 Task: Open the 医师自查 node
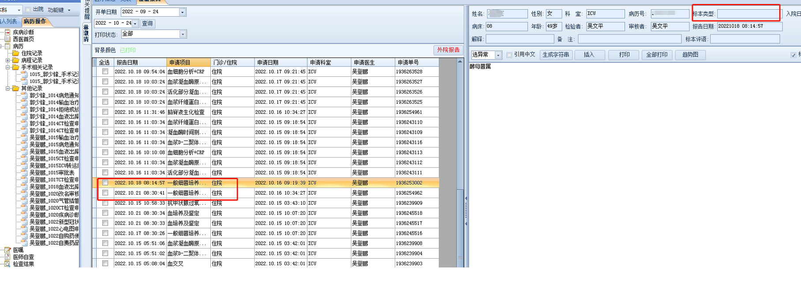(x=23, y=257)
